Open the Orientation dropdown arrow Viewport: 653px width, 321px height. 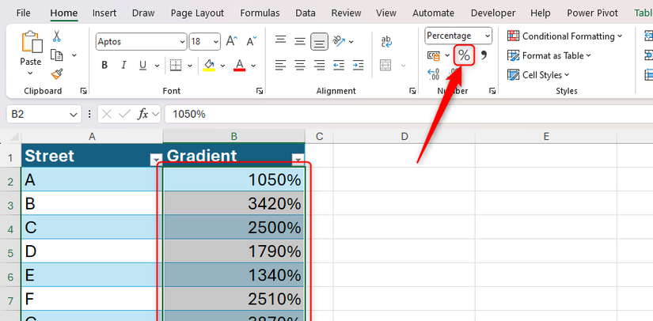point(351,42)
